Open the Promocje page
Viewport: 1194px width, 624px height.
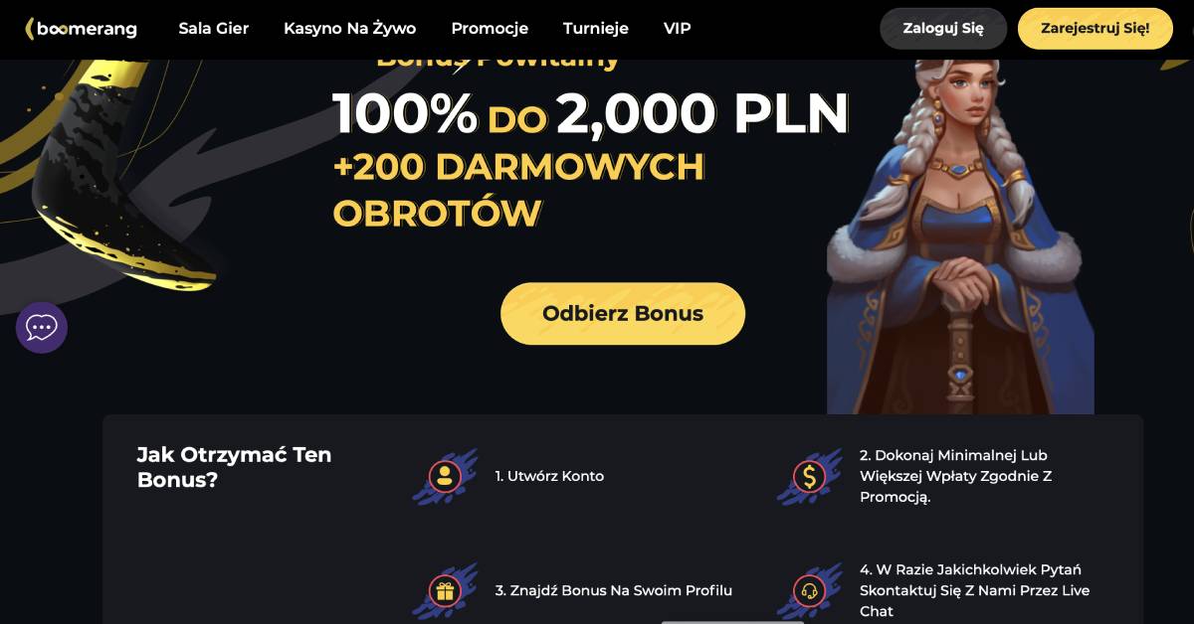(490, 29)
